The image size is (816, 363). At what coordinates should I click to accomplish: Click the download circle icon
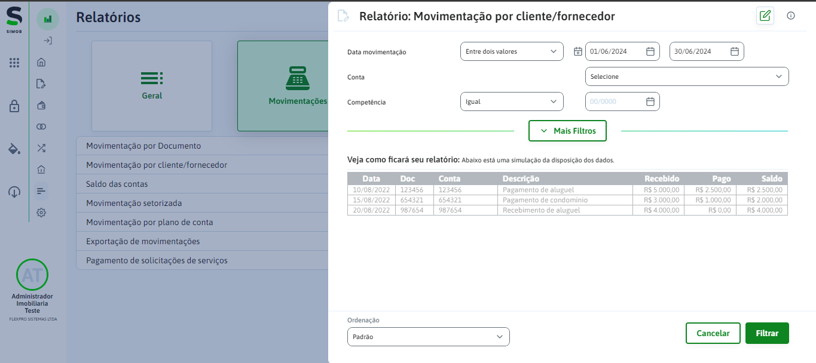click(x=14, y=192)
